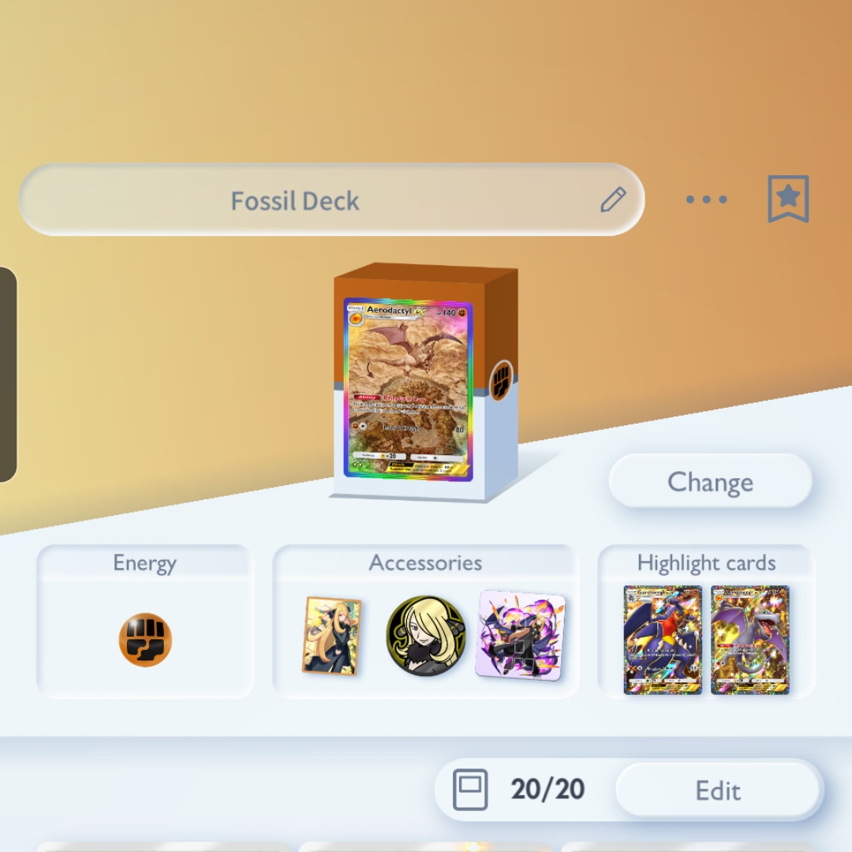Image resolution: width=852 pixels, height=852 pixels.
Task: Select the Cynthia and Garchomp playmat accessory
Action: (520, 635)
